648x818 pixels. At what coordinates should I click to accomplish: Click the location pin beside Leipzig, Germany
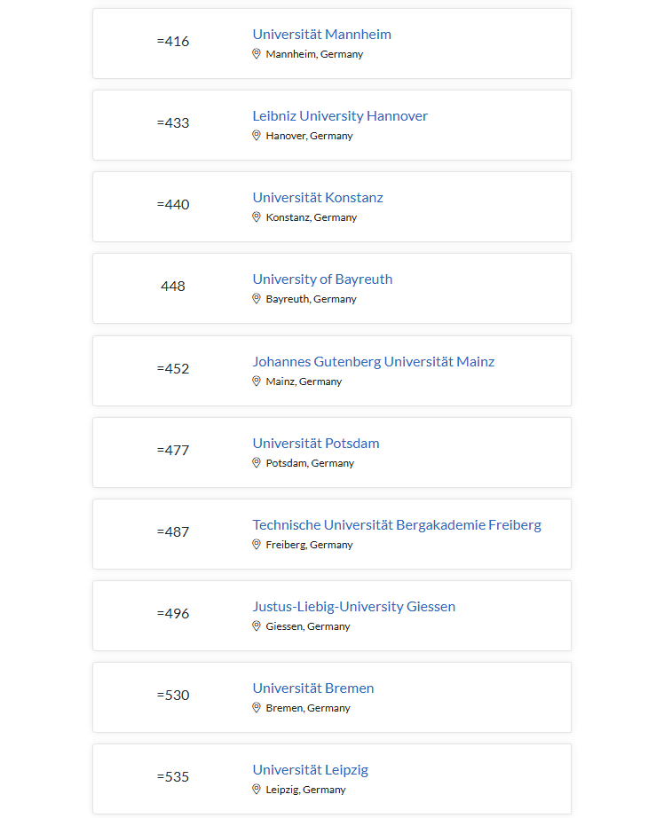(x=257, y=790)
